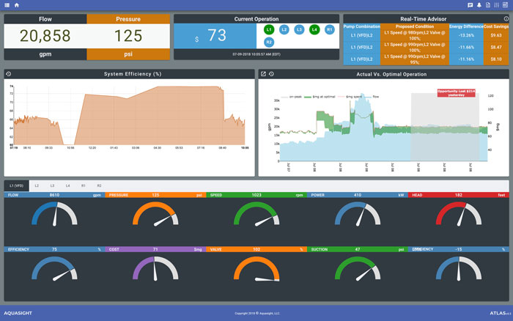Click the $ 73 current operation cost
The width and height of the screenshot is (513, 321).
click(x=215, y=36)
